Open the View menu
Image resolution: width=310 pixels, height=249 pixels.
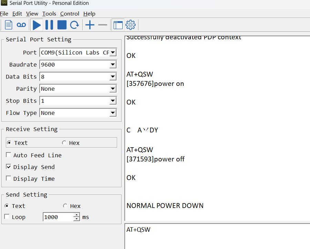point(32,14)
